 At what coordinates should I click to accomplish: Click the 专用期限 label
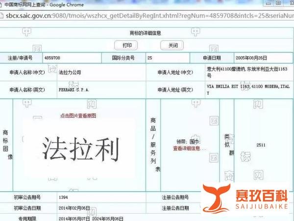[27, 219]
